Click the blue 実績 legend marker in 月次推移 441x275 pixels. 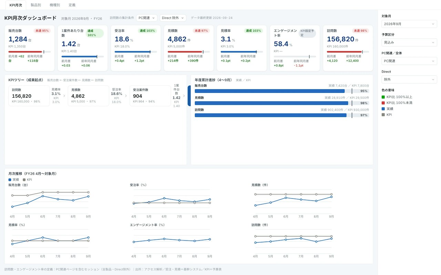click(10, 180)
